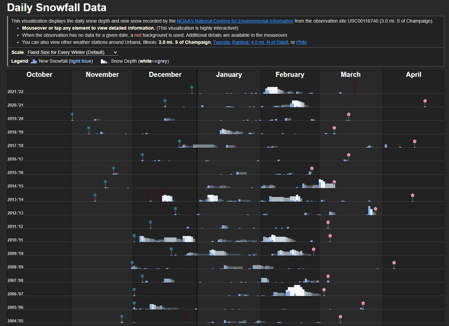Image resolution: width=449 pixels, height=326 pixels.
Task: Click first snowflake icon in 2012-'13 row
Action: click(175, 209)
